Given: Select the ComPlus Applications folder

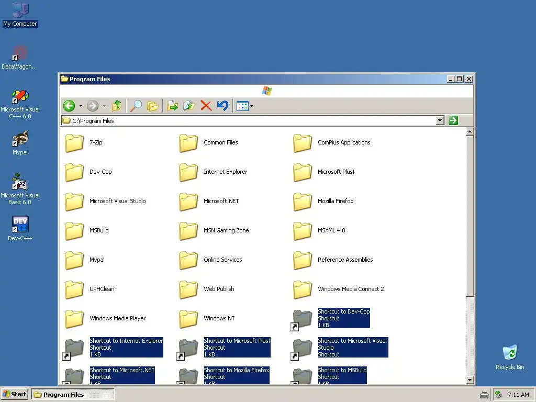Looking at the screenshot, I should (331, 143).
